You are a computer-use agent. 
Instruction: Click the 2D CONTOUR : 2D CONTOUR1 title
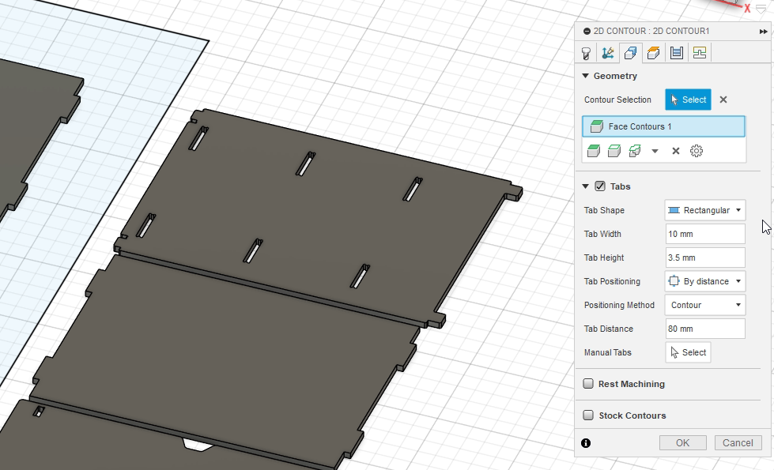[x=651, y=31]
